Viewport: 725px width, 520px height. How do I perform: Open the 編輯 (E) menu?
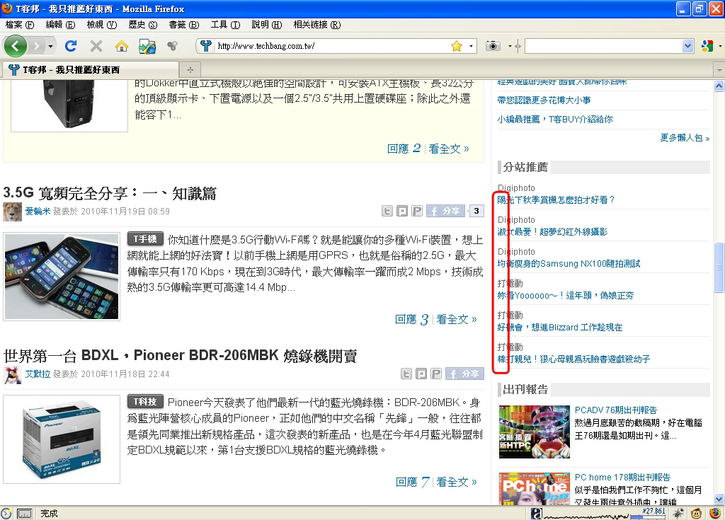tap(60, 25)
